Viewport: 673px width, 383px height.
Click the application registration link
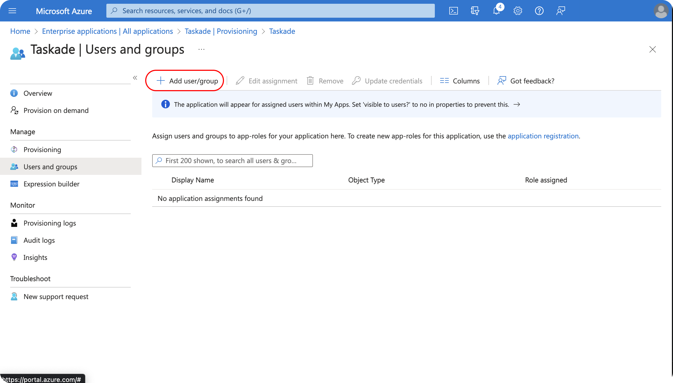(543, 136)
